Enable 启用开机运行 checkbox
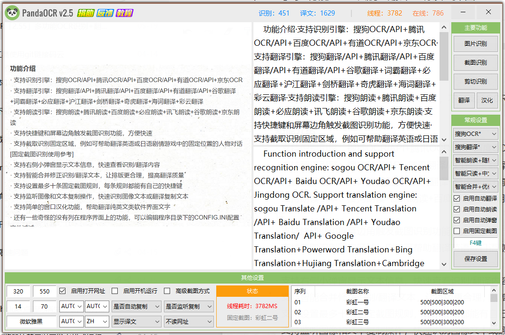This screenshot has width=505, height=335. pos(114,291)
